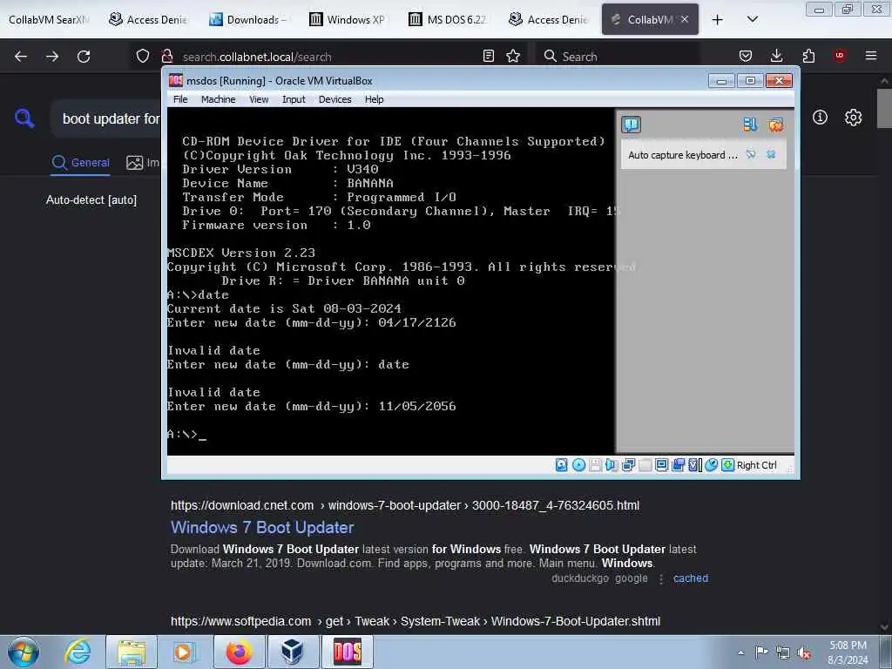892x669 pixels.
Task: Click the muted volume tray icon
Action: pyautogui.click(x=804, y=653)
